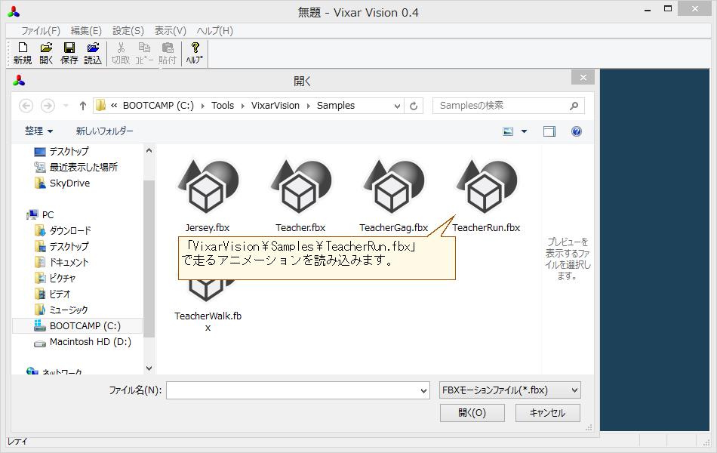Toggle the preview pane icon
The image size is (717, 453).
point(549,131)
